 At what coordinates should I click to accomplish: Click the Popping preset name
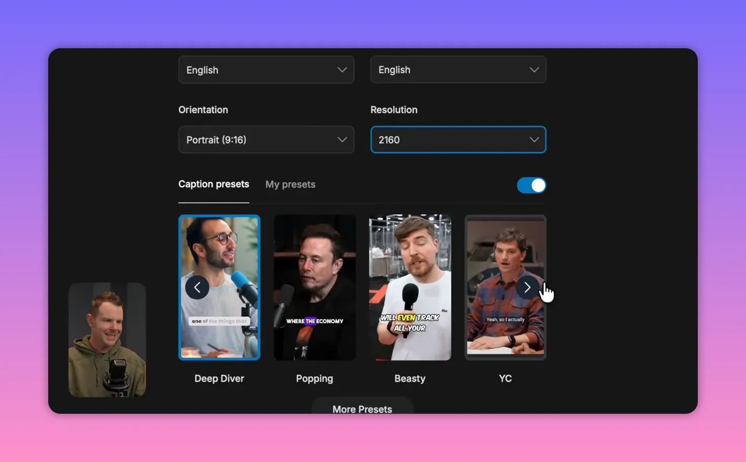coord(315,378)
